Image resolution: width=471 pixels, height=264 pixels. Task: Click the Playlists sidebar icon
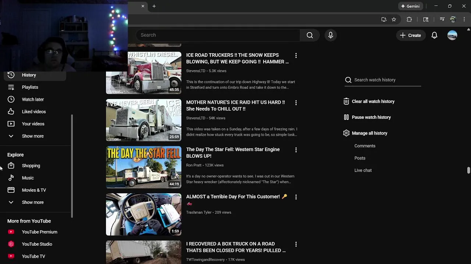pyautogui.click(x=11, y=87)
